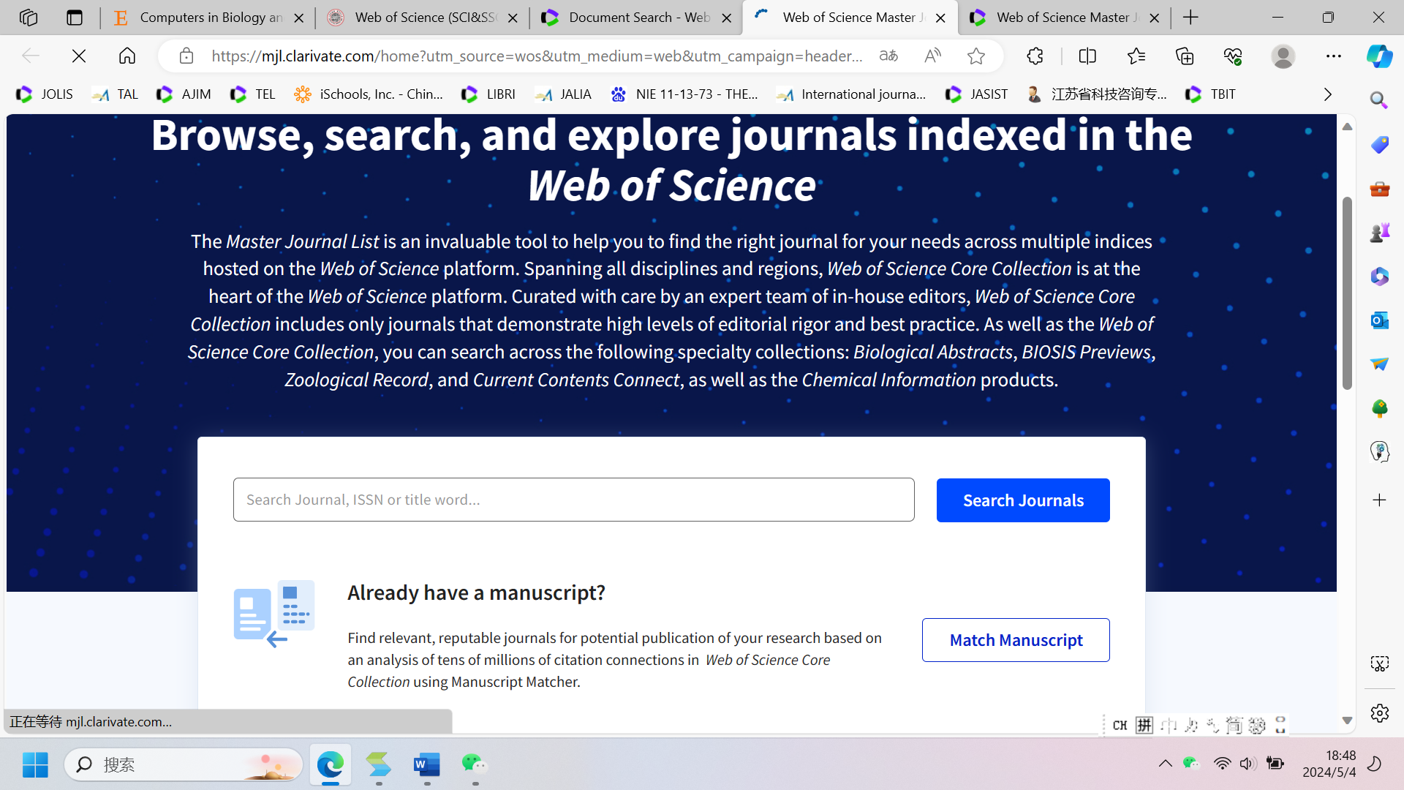The height and width of the screenshot is (790, 1404).
Task: Open the AJIM bookmark
Action: tap(184, 94)
